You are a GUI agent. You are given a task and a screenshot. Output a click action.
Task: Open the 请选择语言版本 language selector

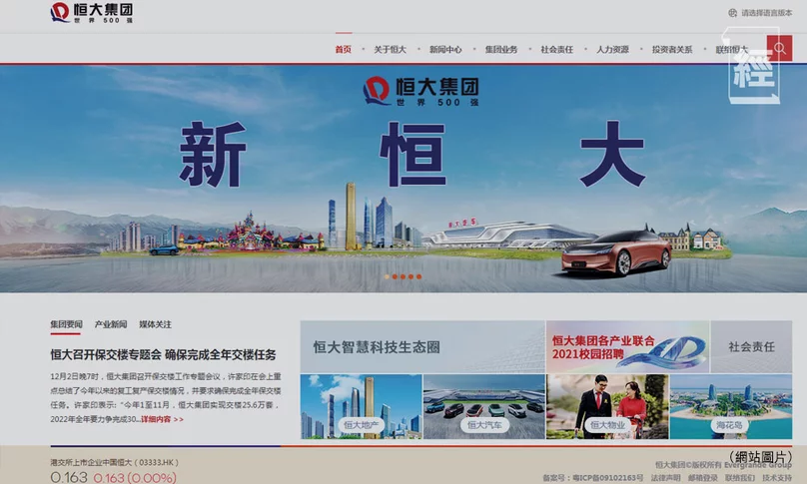pos(766,13)
